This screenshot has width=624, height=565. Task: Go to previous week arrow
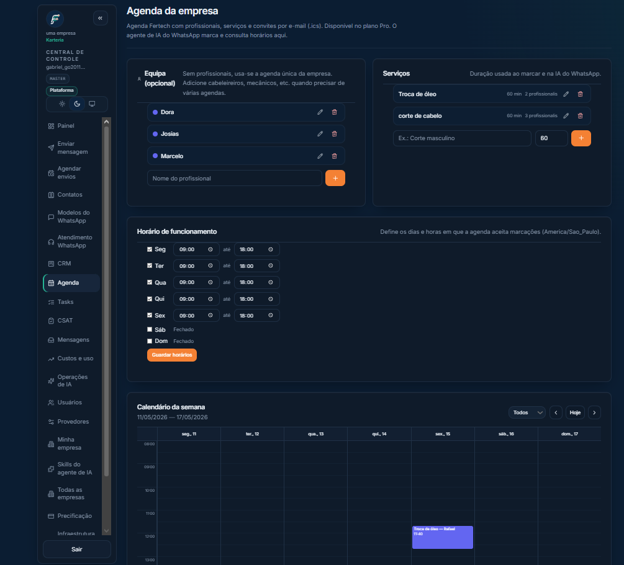pyautogui.click(x=556, y=412)
